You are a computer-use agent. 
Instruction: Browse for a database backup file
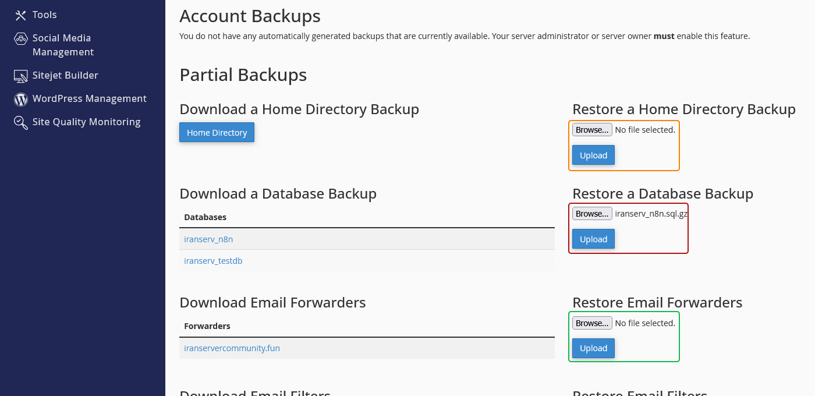click(592, 214)
